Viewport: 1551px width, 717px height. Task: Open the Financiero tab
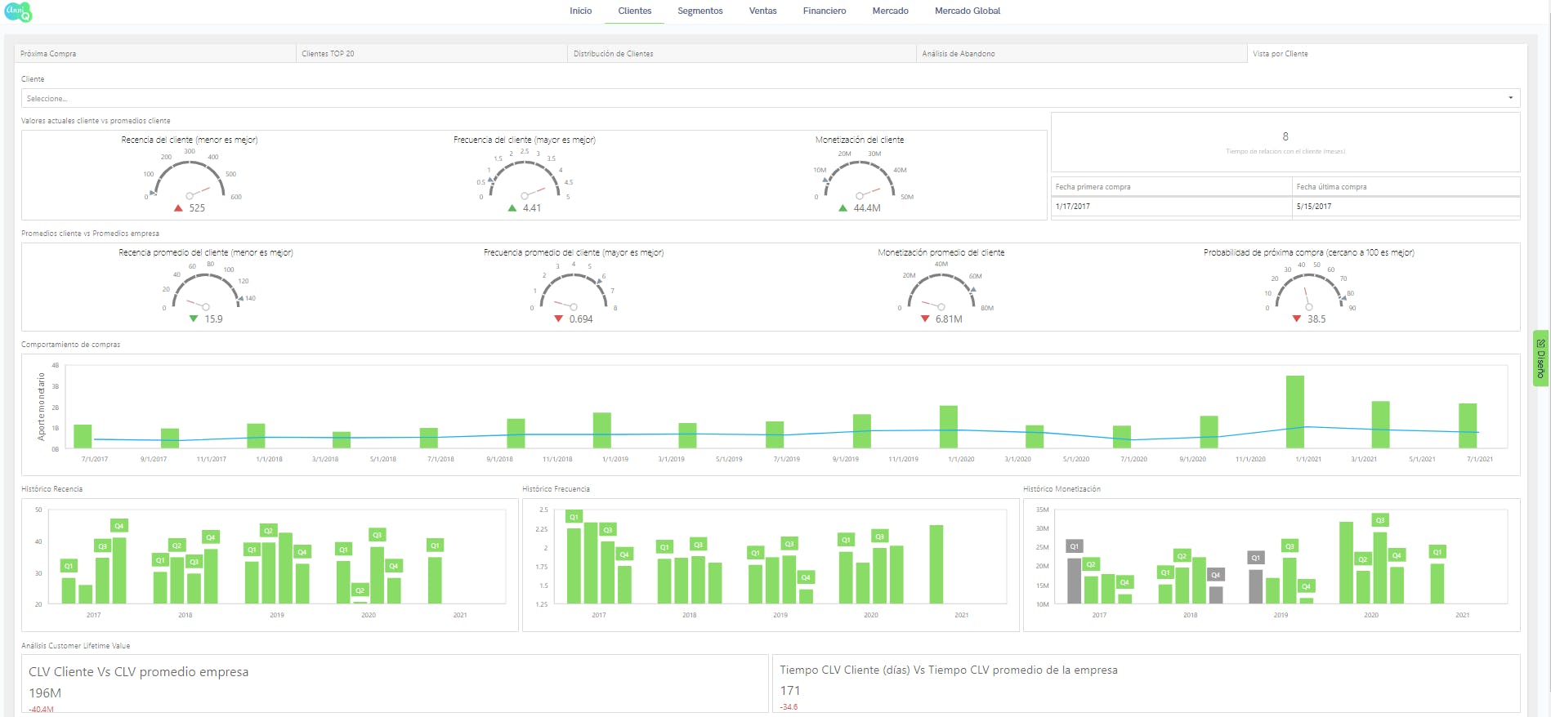click(825, 11)
